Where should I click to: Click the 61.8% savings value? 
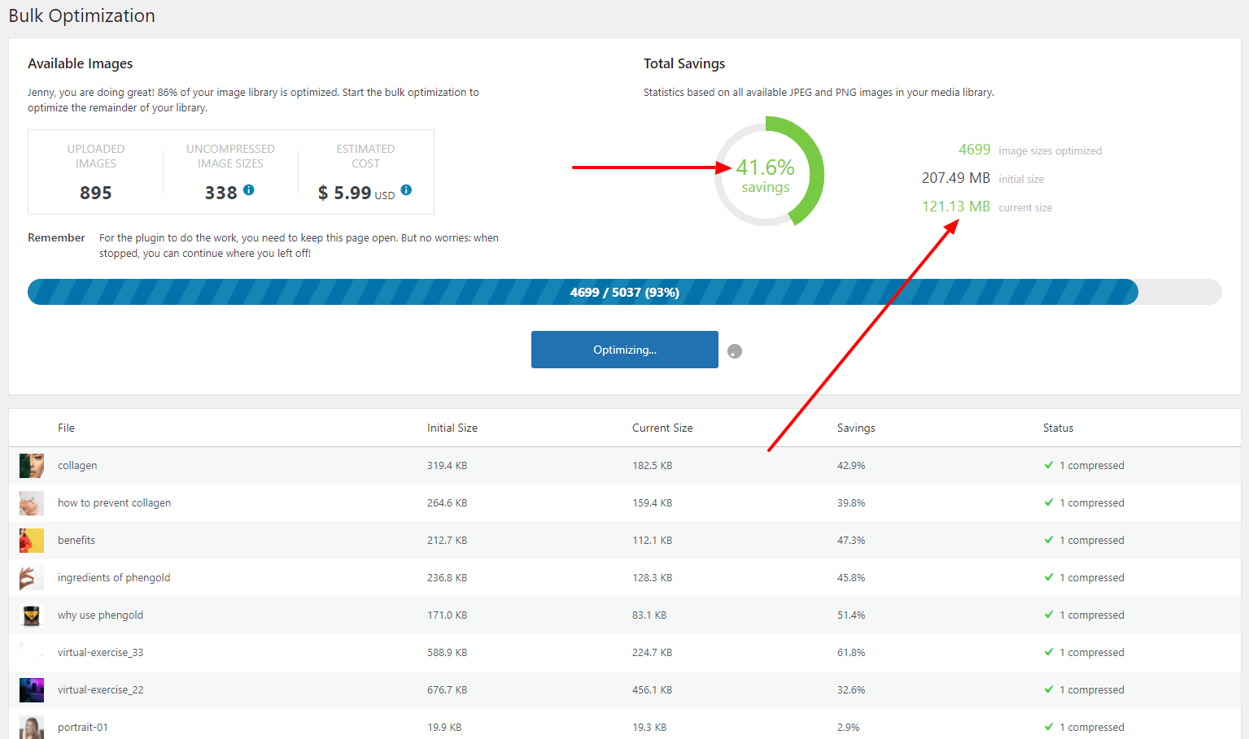tap(851, 653)
